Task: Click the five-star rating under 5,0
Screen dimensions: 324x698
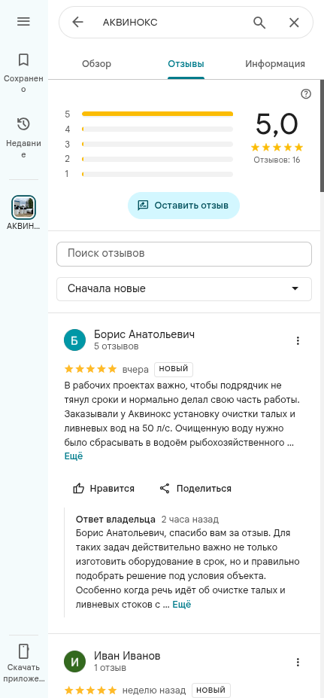Action: click(277, 148)
